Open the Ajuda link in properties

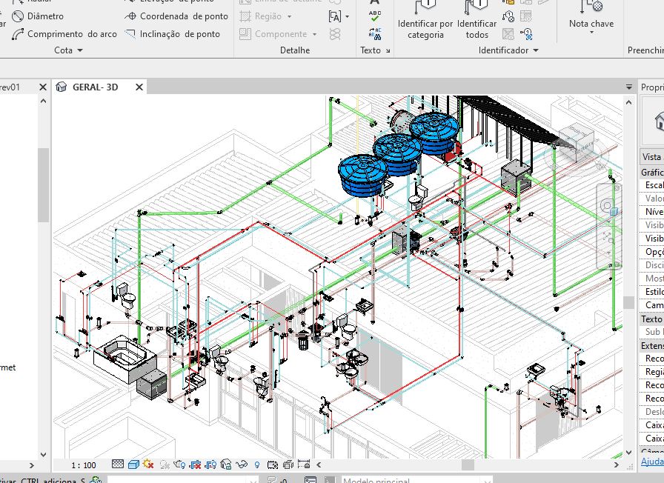coord(652,462)
